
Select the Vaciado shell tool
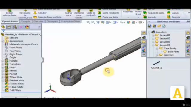pyautogui.click(x=150, y=17)
